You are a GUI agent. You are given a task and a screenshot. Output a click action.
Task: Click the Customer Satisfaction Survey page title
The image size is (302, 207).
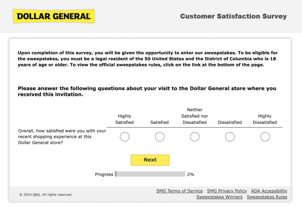tap(233, 16)
